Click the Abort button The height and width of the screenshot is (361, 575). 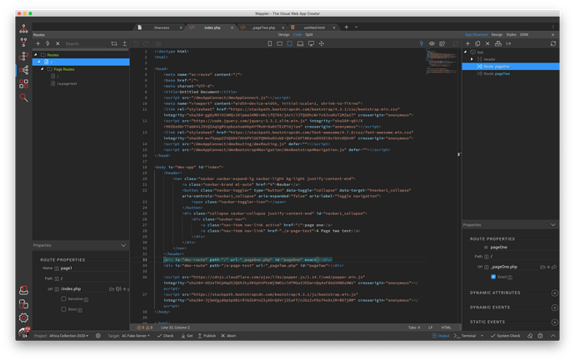(228, 336)
